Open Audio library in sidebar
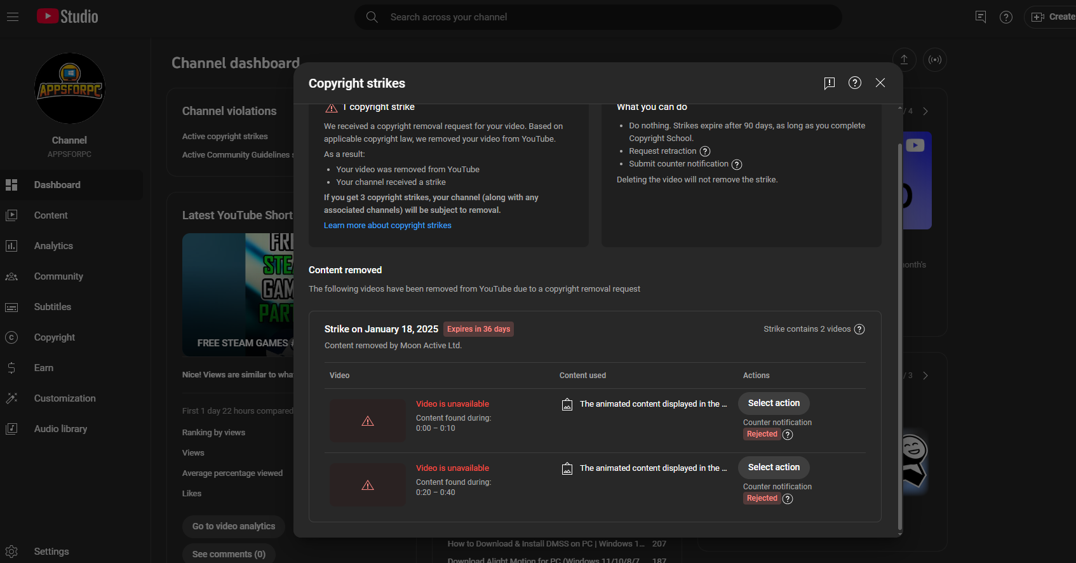1076x563 pixels. 71,429
